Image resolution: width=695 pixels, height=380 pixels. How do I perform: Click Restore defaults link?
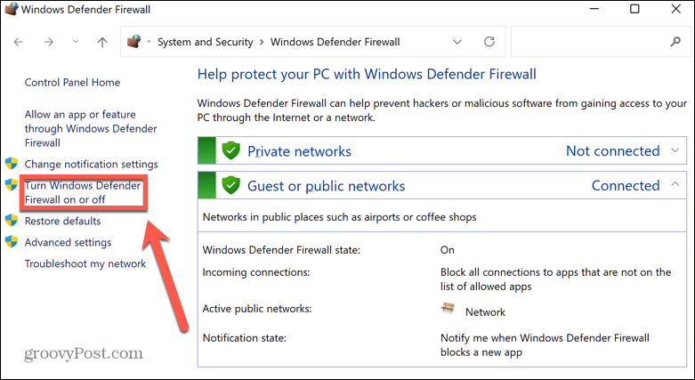click(62, 221)
